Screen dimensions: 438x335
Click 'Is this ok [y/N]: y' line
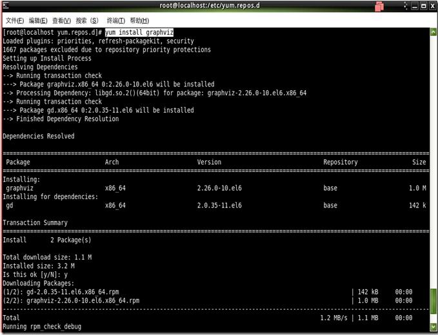coord(35,274)
